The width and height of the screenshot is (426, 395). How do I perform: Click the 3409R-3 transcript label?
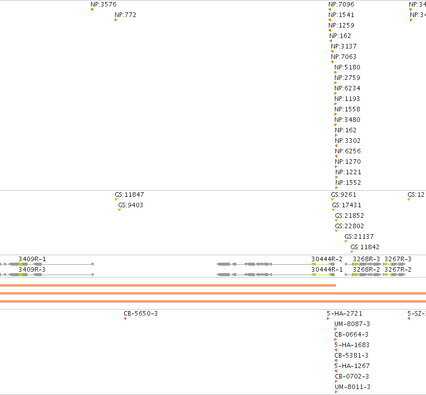[32, 270]
